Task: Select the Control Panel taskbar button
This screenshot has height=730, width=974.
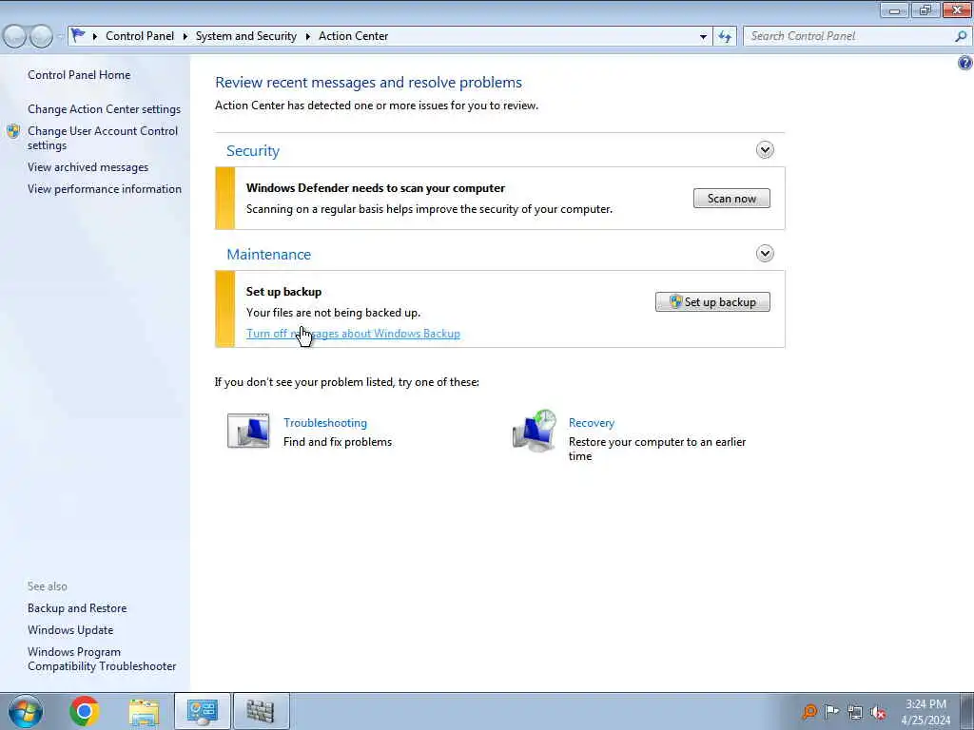Action: pos(203,711)
